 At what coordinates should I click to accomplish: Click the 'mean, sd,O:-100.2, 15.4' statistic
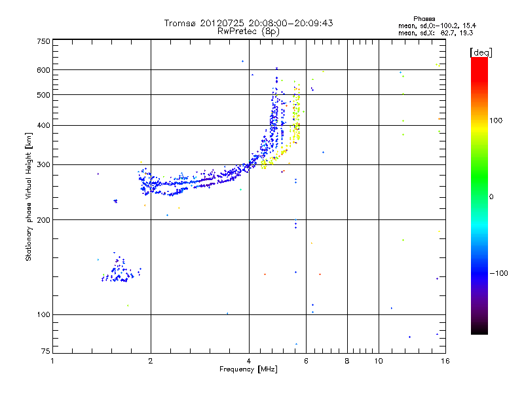(437, 26)
